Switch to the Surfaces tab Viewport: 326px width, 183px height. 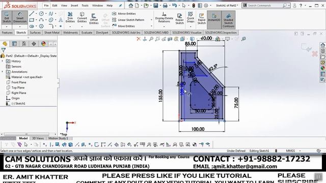tap(35, 33)
